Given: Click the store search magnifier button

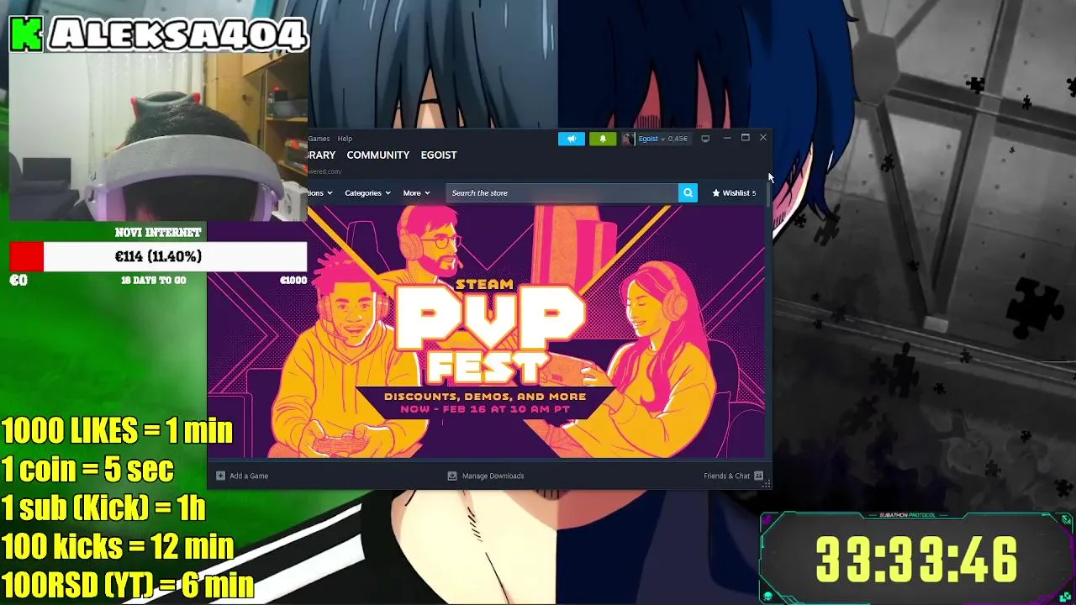Looking at the screenshot, I should pyautogui.click(x=688, y=193).
